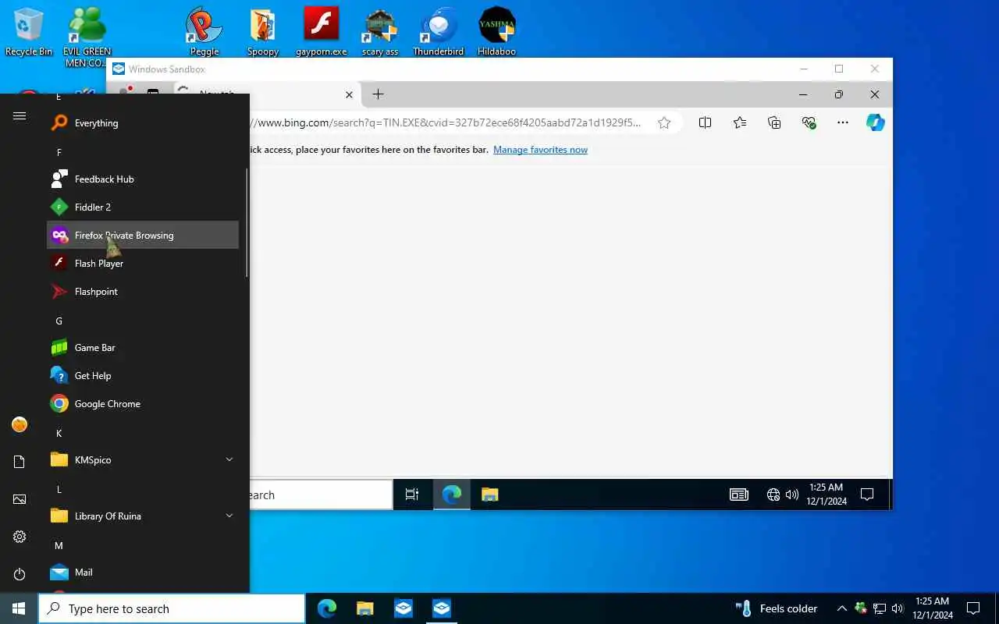
Task: Open File Explorer in Sandbox taskbar
Action: (489, 495)
